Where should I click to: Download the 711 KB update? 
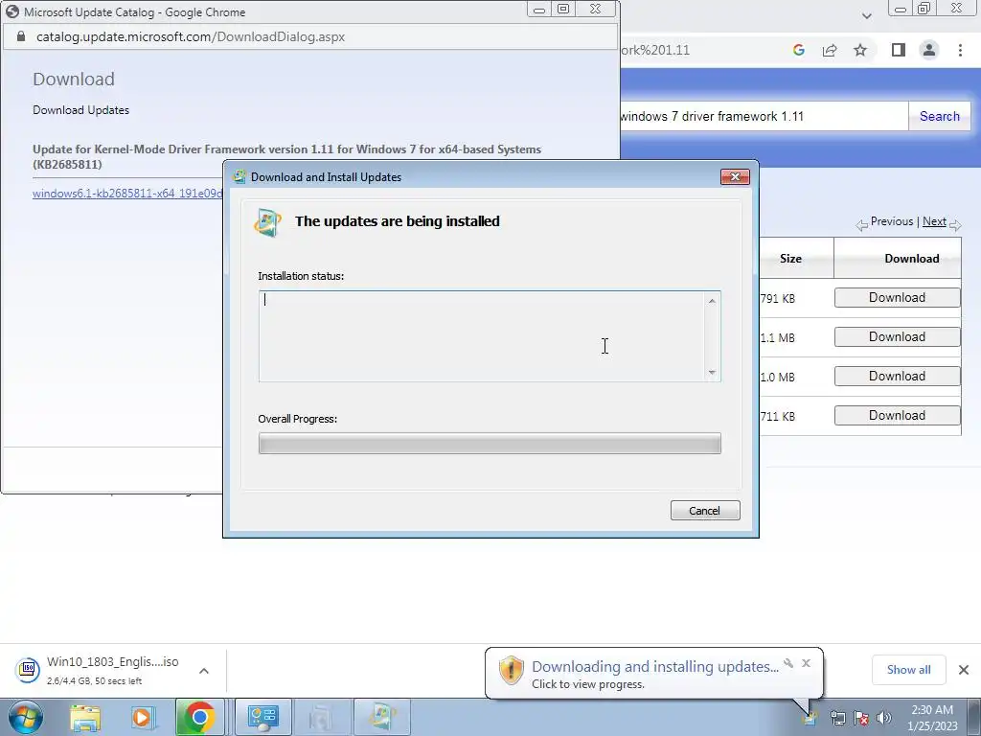(897, 416)
